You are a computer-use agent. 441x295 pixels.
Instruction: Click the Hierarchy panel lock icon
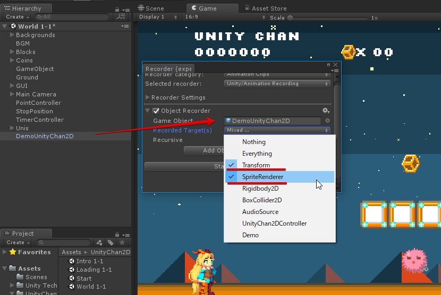pyautogui.click(x=117, y=10)
